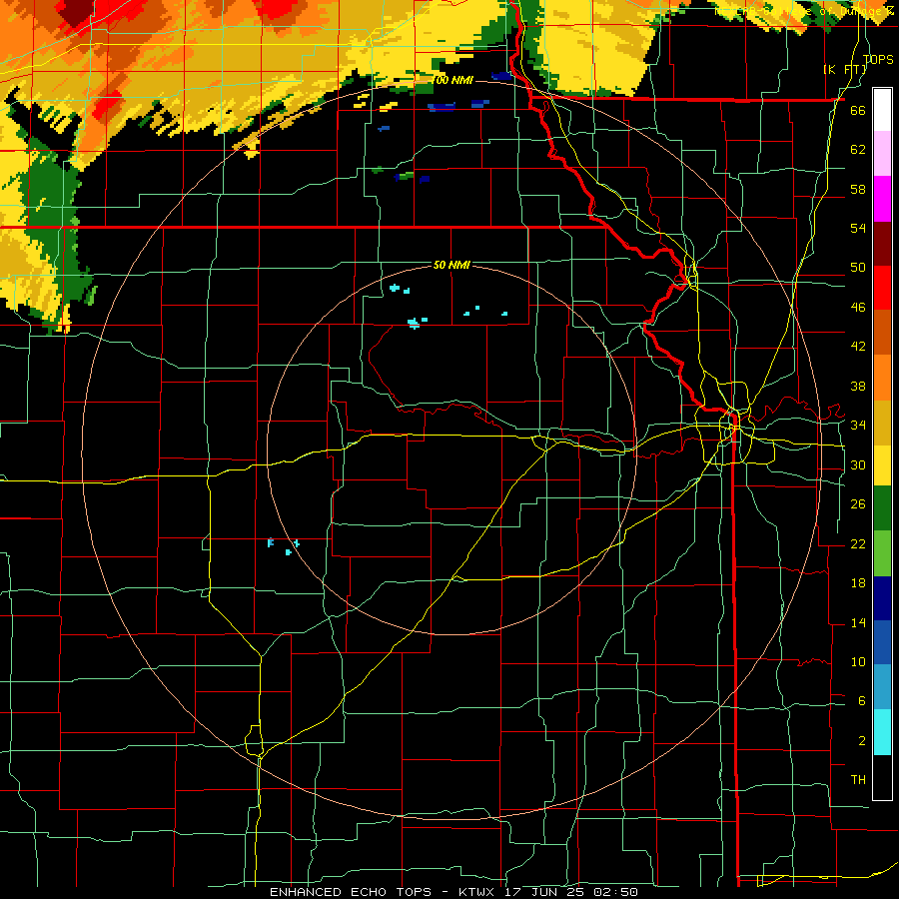Click the white 66 kft legend swatch
Image resolution: width=899 pixels, height=899 pixels.
(882, 110)
